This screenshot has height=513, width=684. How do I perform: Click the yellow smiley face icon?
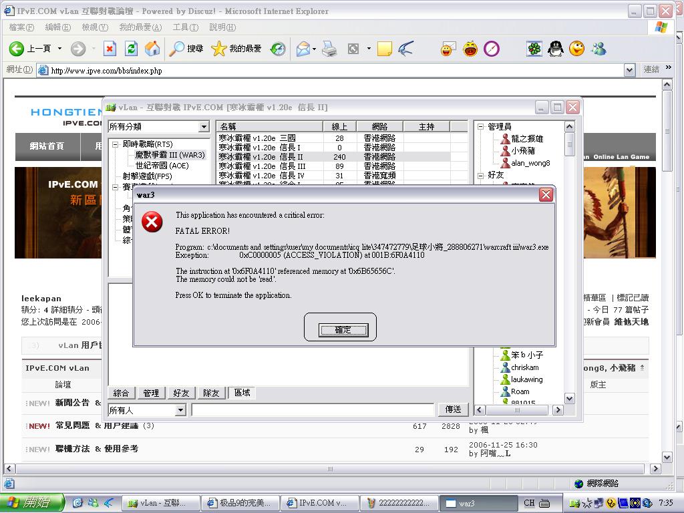tap(576, 48)
